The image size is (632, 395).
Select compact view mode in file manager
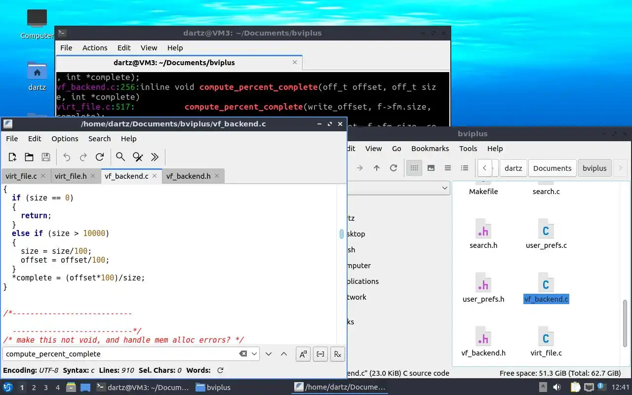pos(448,168)
